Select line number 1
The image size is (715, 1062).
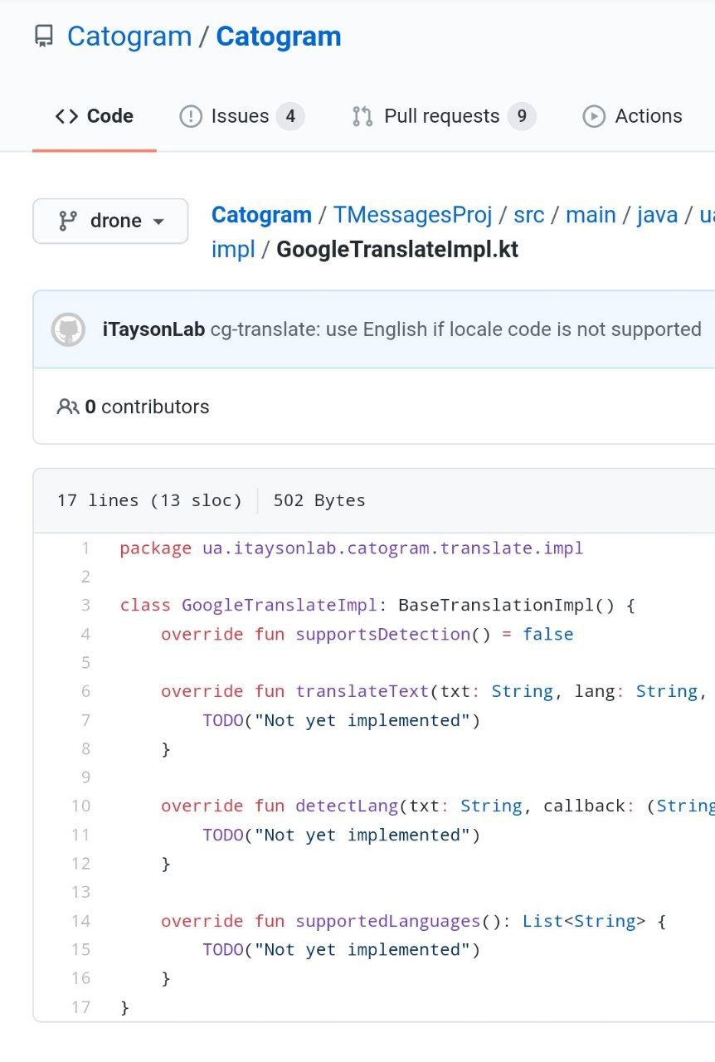click(x=85, y=548)
